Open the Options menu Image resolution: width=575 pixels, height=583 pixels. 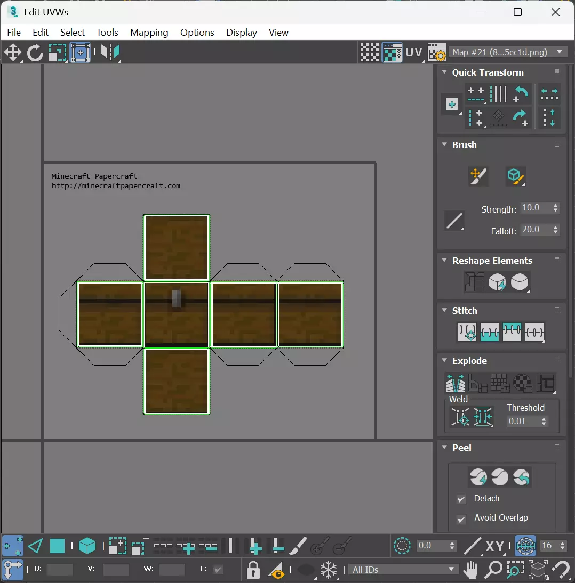(197, 33)
